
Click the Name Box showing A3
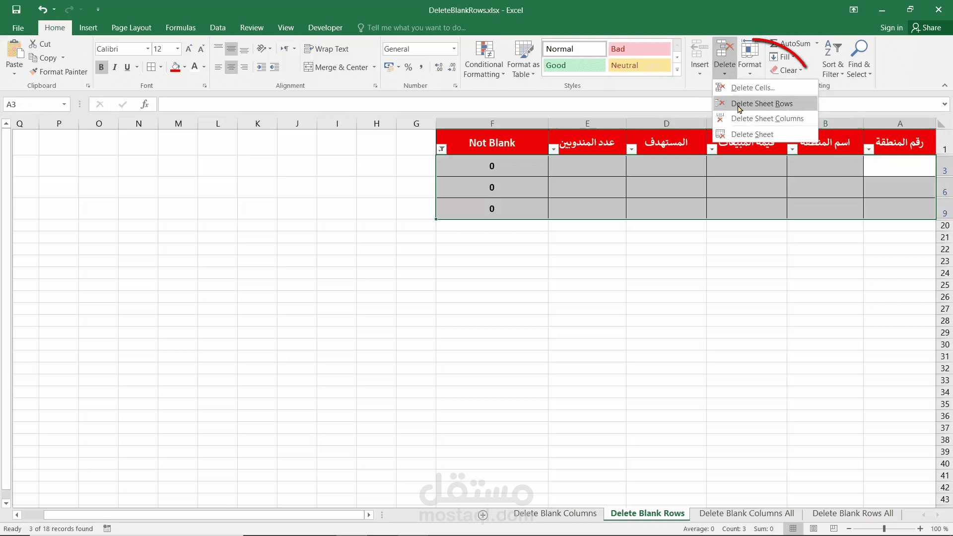pyautogui.click(x=31, y=104)
